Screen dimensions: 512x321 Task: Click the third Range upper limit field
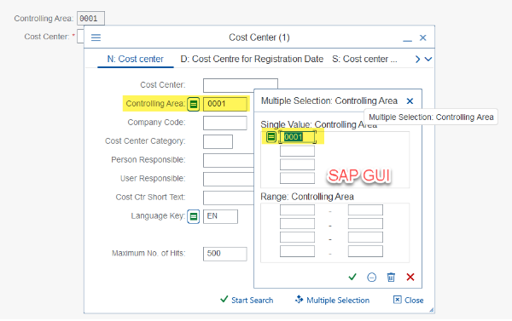[x=365, y=238]
